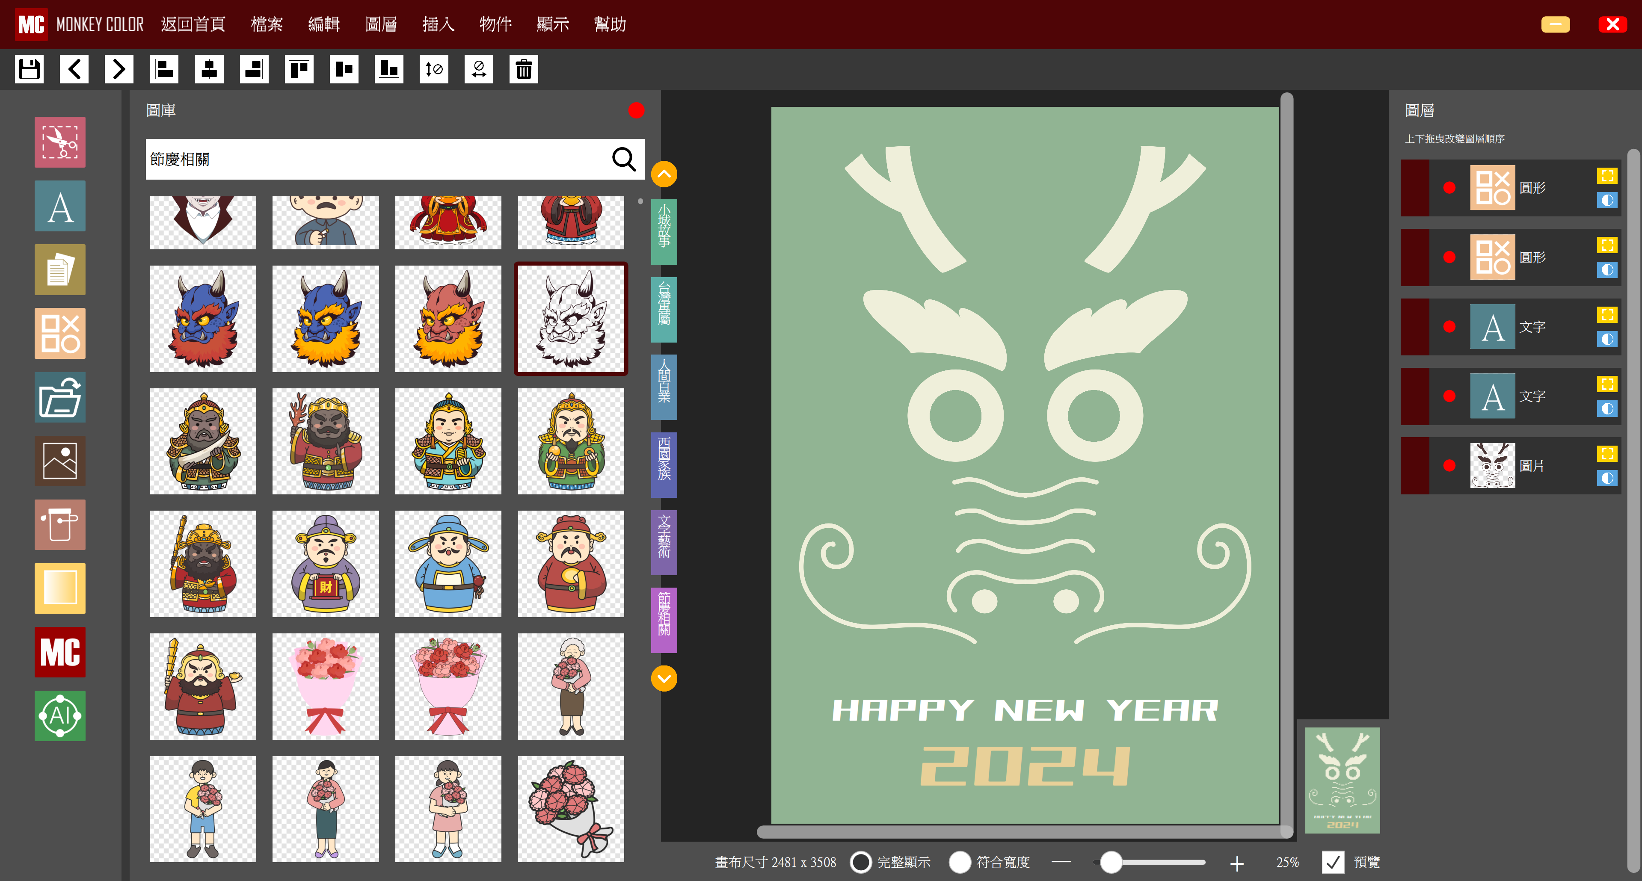Viewport: 1642px width, 881px height.
Task: Open the 顯示 menu
Action: point(553,24)
